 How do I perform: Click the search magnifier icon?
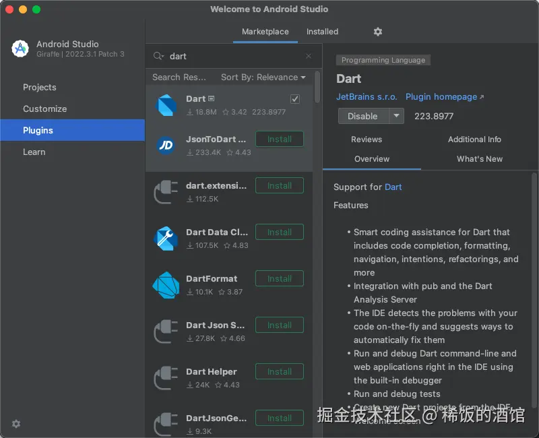pyautogui.click(x=158, y=56)
